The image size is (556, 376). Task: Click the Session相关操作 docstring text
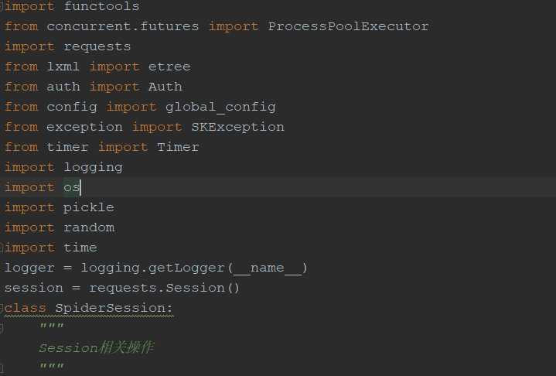click(x=96, y=348)
